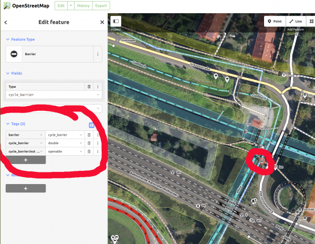Add a new tag with plus button
This screenshot has width=315, height=244.
click(26, 160)
